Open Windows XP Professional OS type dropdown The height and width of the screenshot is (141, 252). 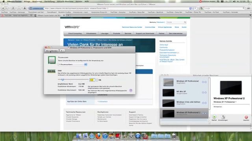(225, 102)
